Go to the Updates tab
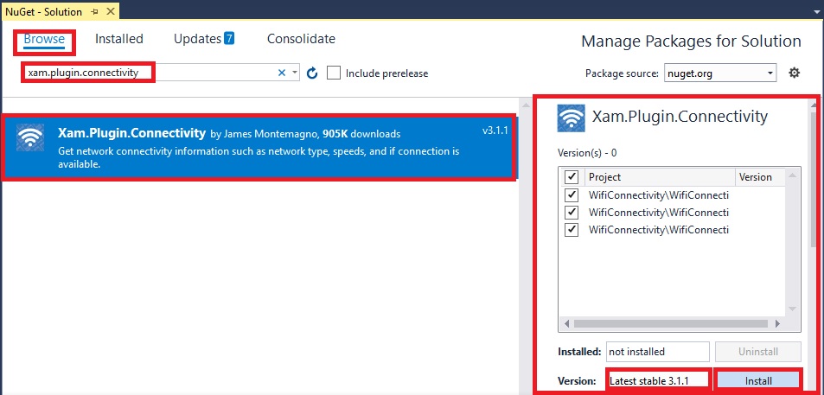The image size is (824, 395). tap(198, 39)
